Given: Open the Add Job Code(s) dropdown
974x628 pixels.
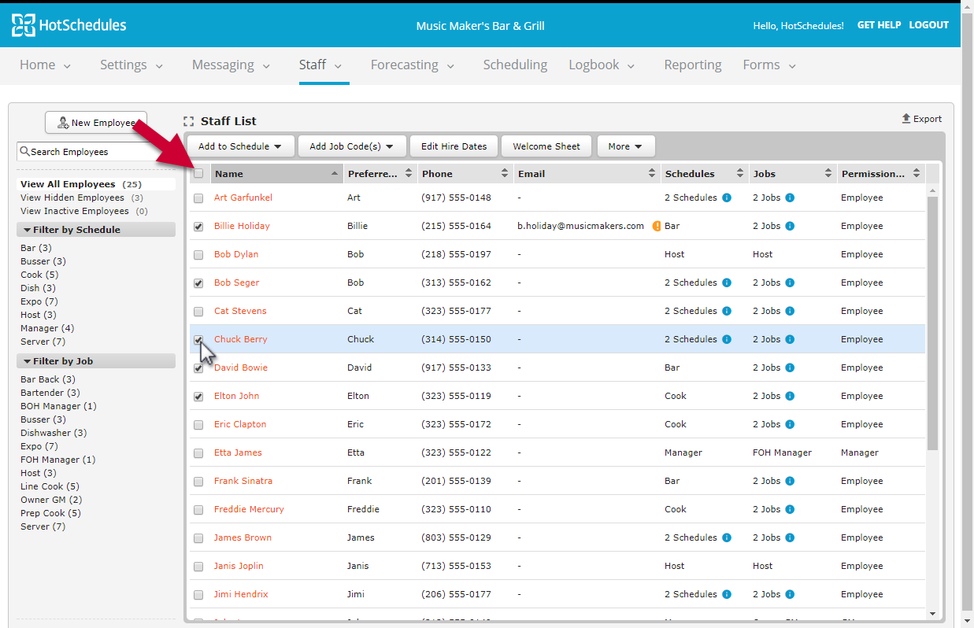Looking at the screenshot, I should point(352,146).
